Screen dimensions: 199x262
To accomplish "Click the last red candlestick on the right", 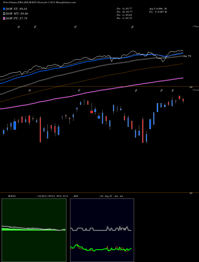I will point(183,100).
